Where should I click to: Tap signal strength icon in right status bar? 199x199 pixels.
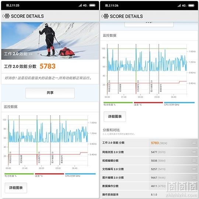point(179,6)
